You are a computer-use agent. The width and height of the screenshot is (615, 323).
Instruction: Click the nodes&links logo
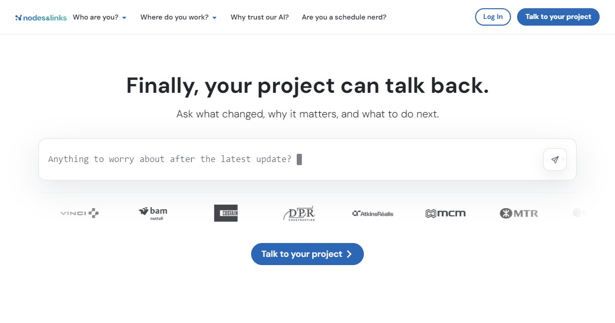[x=41, y=17]
